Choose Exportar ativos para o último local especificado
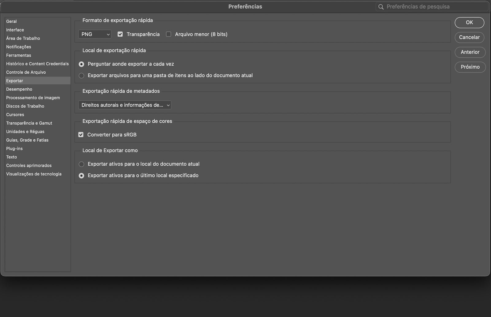491x317 pixels. 81,176
